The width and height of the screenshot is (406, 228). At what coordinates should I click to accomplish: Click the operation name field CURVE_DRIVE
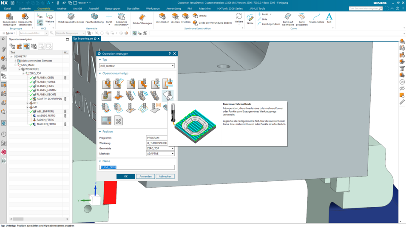(x=137, y=168)
